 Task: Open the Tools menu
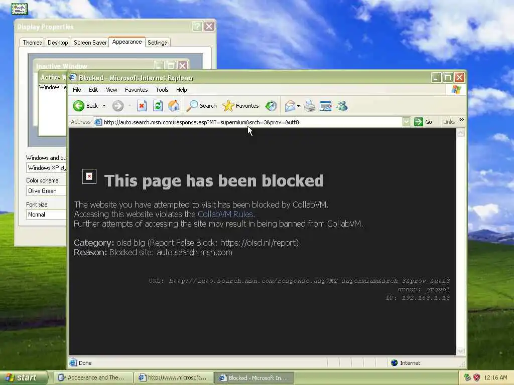tap(162, 90)
